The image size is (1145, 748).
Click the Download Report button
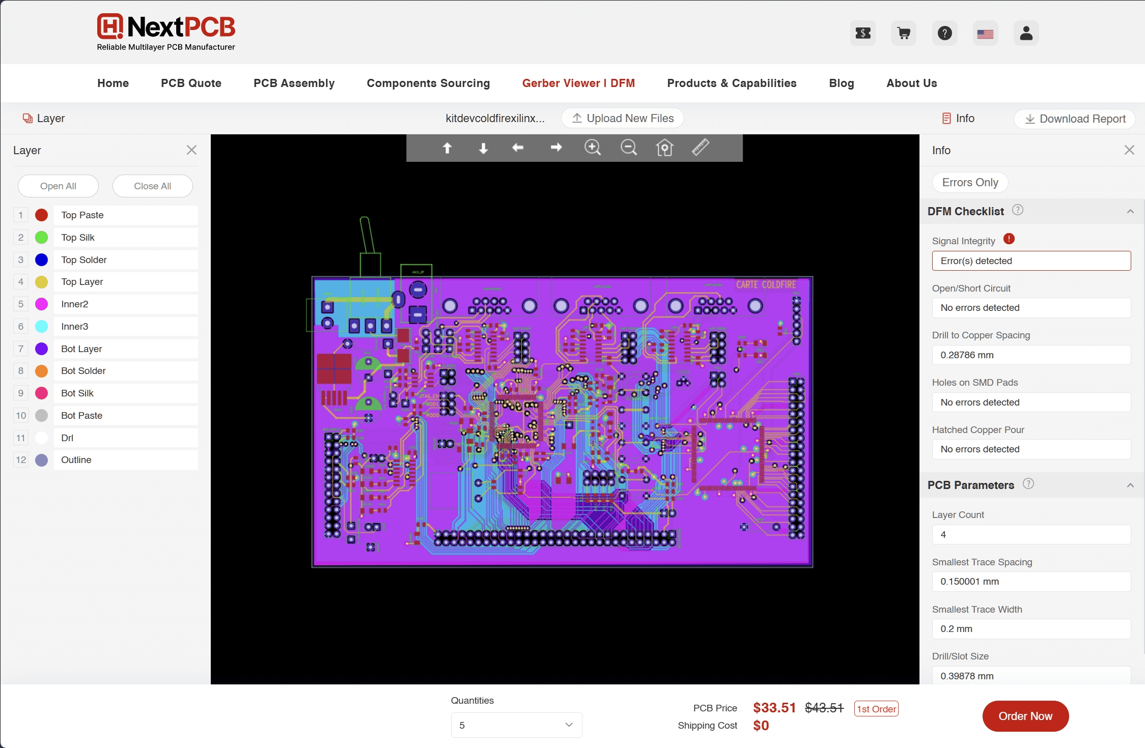point(1074,119)
